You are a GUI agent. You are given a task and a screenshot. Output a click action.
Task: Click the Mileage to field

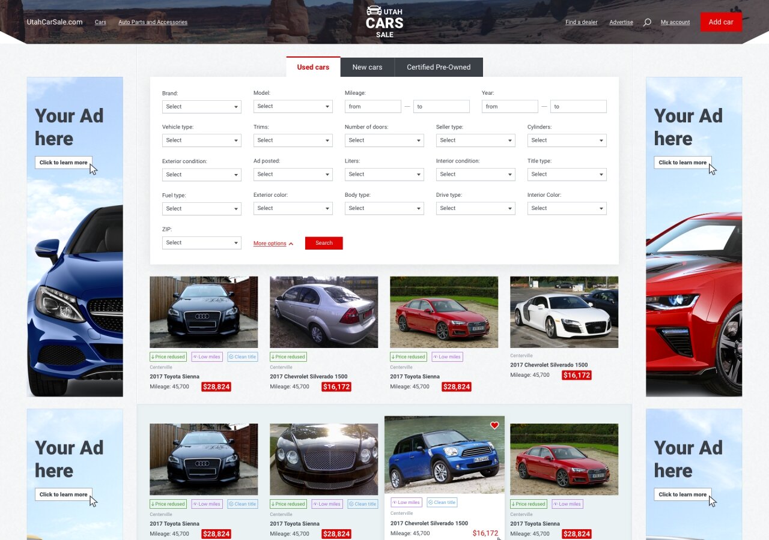click(442, 107)
